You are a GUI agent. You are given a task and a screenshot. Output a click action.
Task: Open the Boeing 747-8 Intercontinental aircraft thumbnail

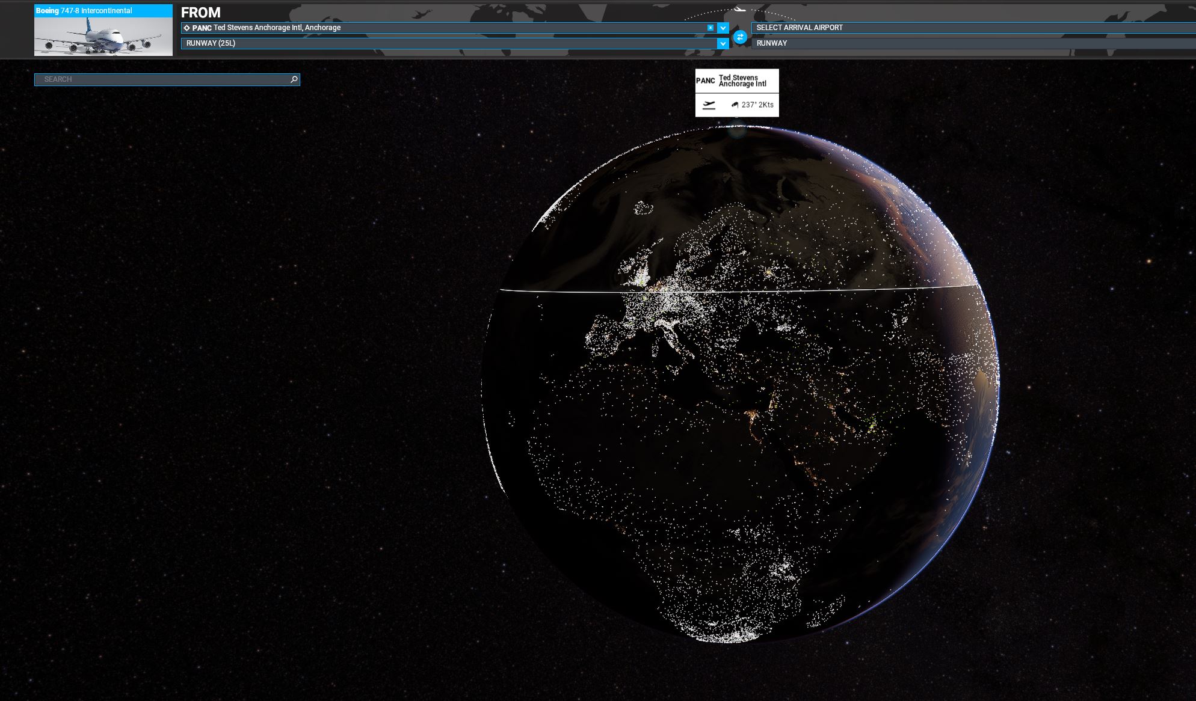[103, 36]
